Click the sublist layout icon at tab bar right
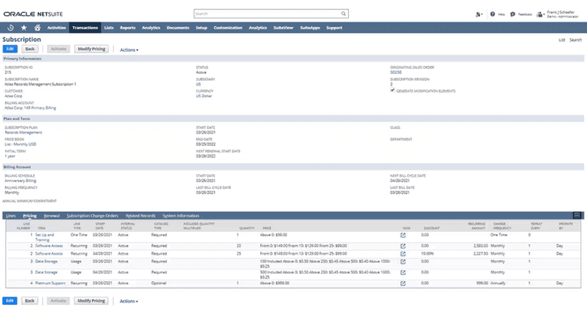587x330 pixels. pyautogui.click(x=577, y=215)
